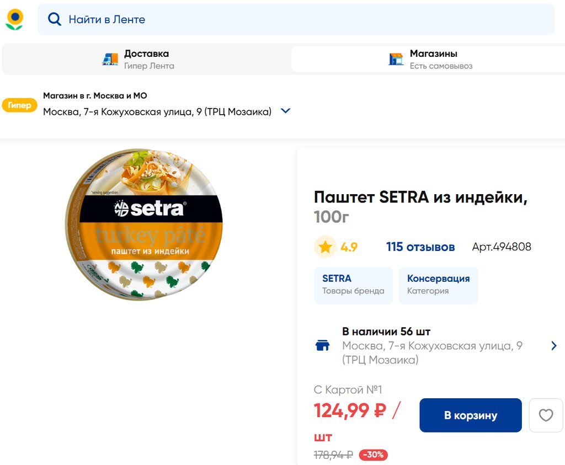Click the gold rating star icon
The height and width of the screenshot is (465, 565).
[x=325, y=247]
